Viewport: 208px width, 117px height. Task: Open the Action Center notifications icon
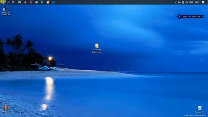point(203,2)
